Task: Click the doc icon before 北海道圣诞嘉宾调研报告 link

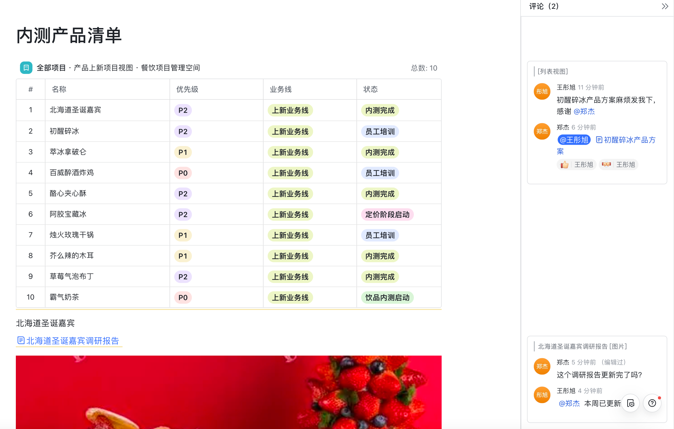Action: pos(21,340)
